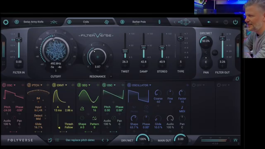The height and width of the screenshot is (149, 265).
Task: Click the SEQ clock icon above Shape
Action: [x=82, y=118]
